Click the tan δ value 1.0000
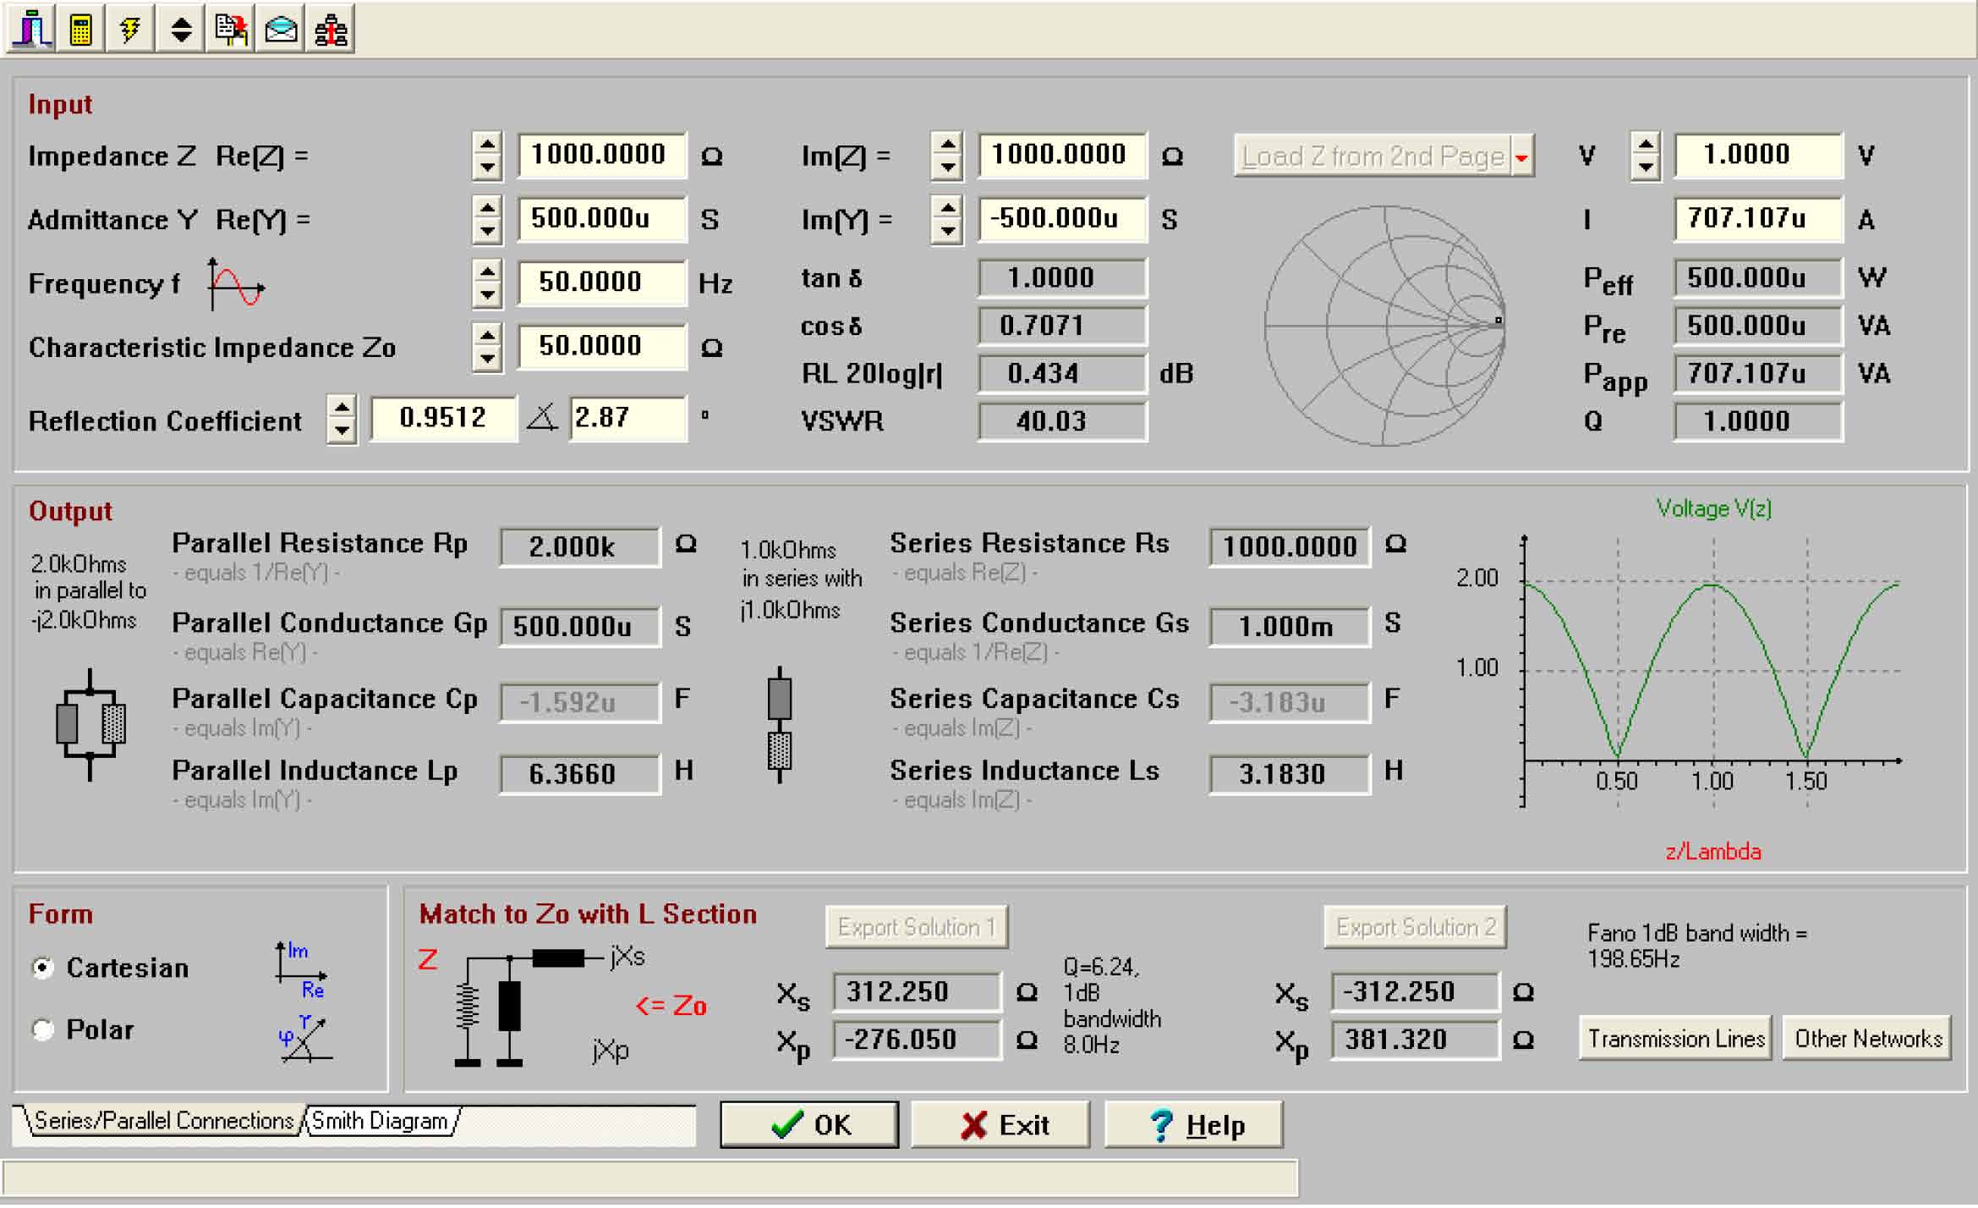Viewport: 1978px width, 1208px height. click(x=1062, y=278)
